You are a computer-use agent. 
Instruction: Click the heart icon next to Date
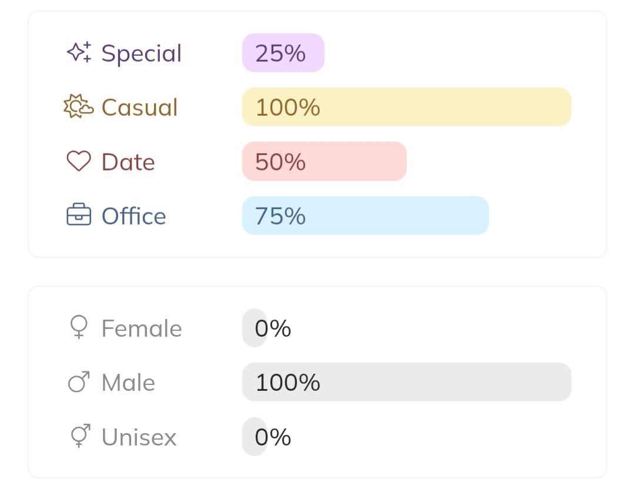pos(79,161)
